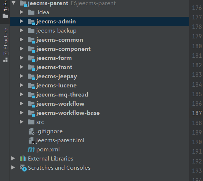Click the jeecms-parent.iml file icon
The height and width of the screenshot is (181, 203).
(32, 140)
